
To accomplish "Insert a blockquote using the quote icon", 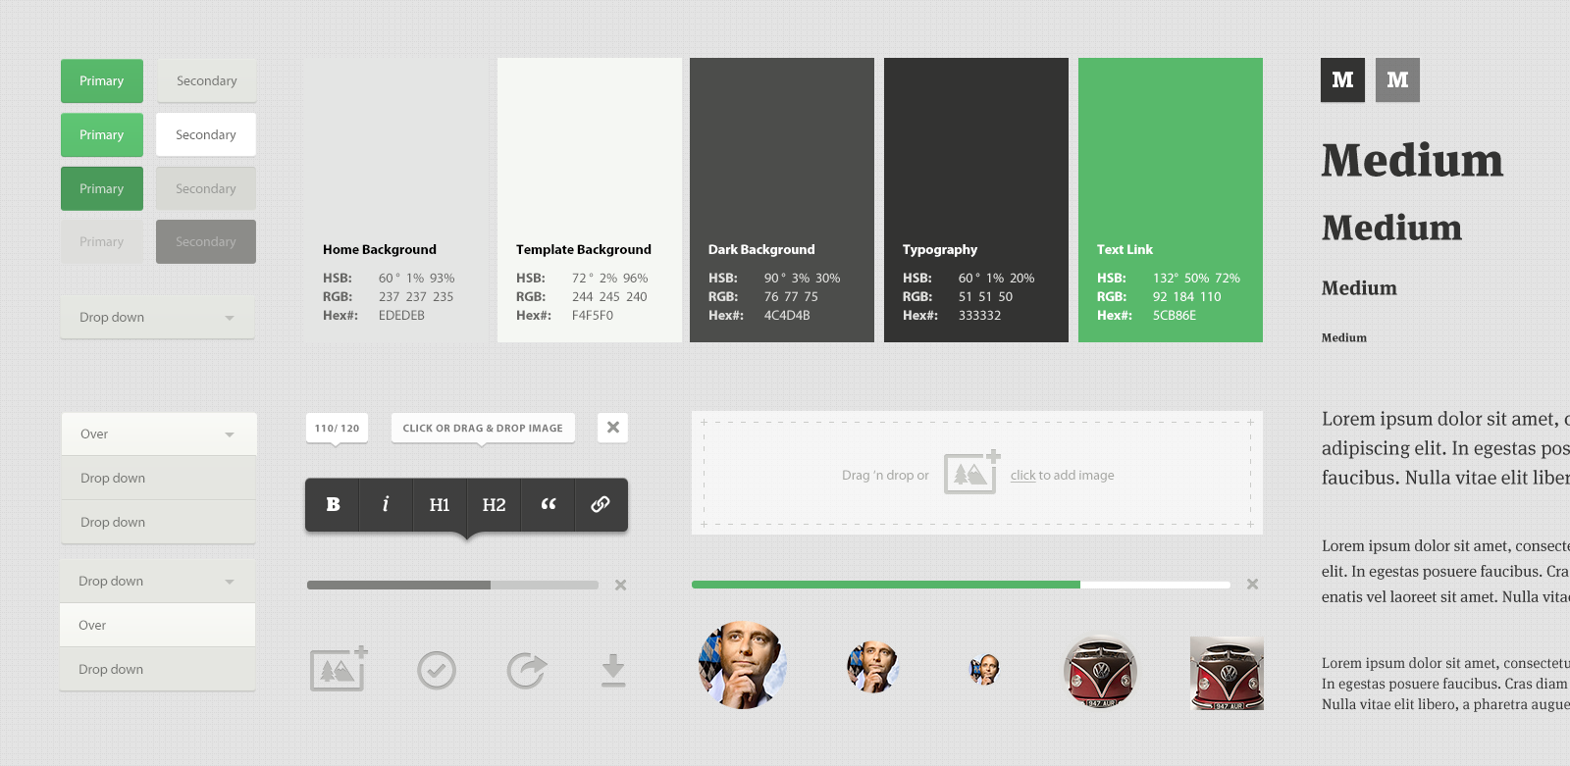I will (549, 504).
